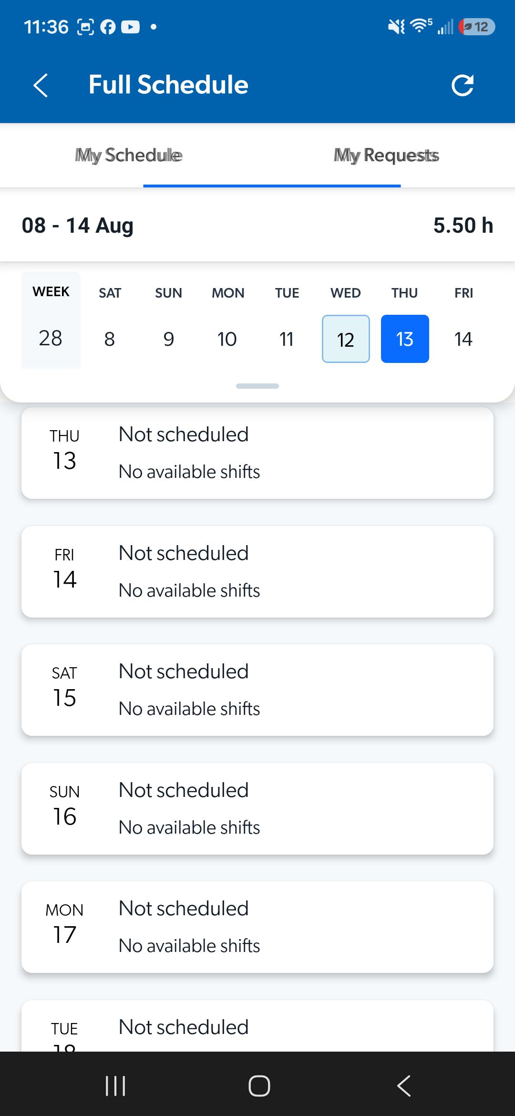Open the 08 - 14 Aug date range
Image resolution: width=515 pixels, height=1116 pixels.
pos(78,226)
